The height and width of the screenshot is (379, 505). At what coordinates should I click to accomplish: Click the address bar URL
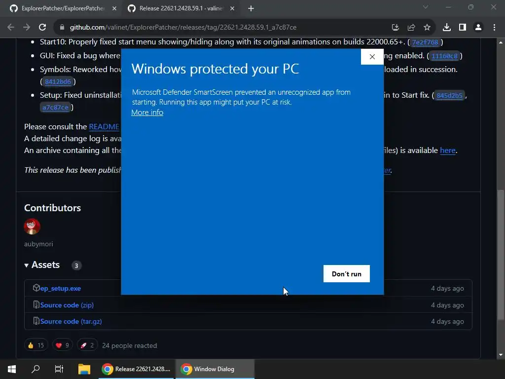pyautogui.click(x=183, y=28)
